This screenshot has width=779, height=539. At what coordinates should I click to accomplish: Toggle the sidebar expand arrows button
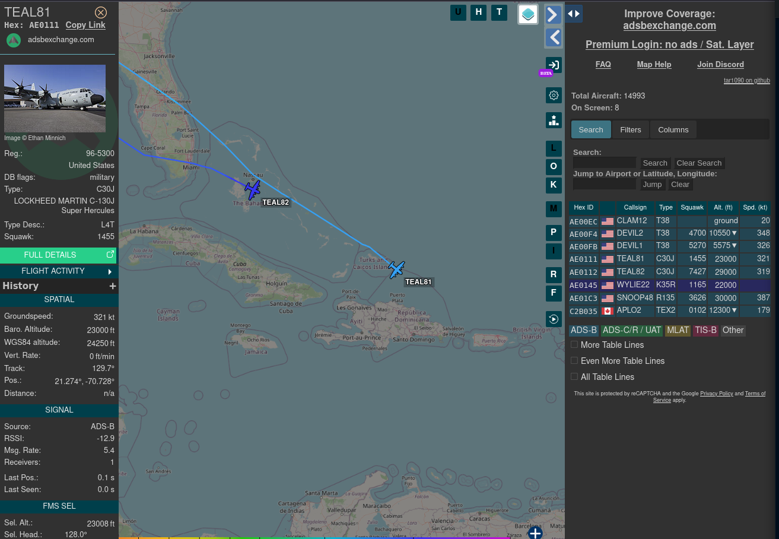(573, 13)
